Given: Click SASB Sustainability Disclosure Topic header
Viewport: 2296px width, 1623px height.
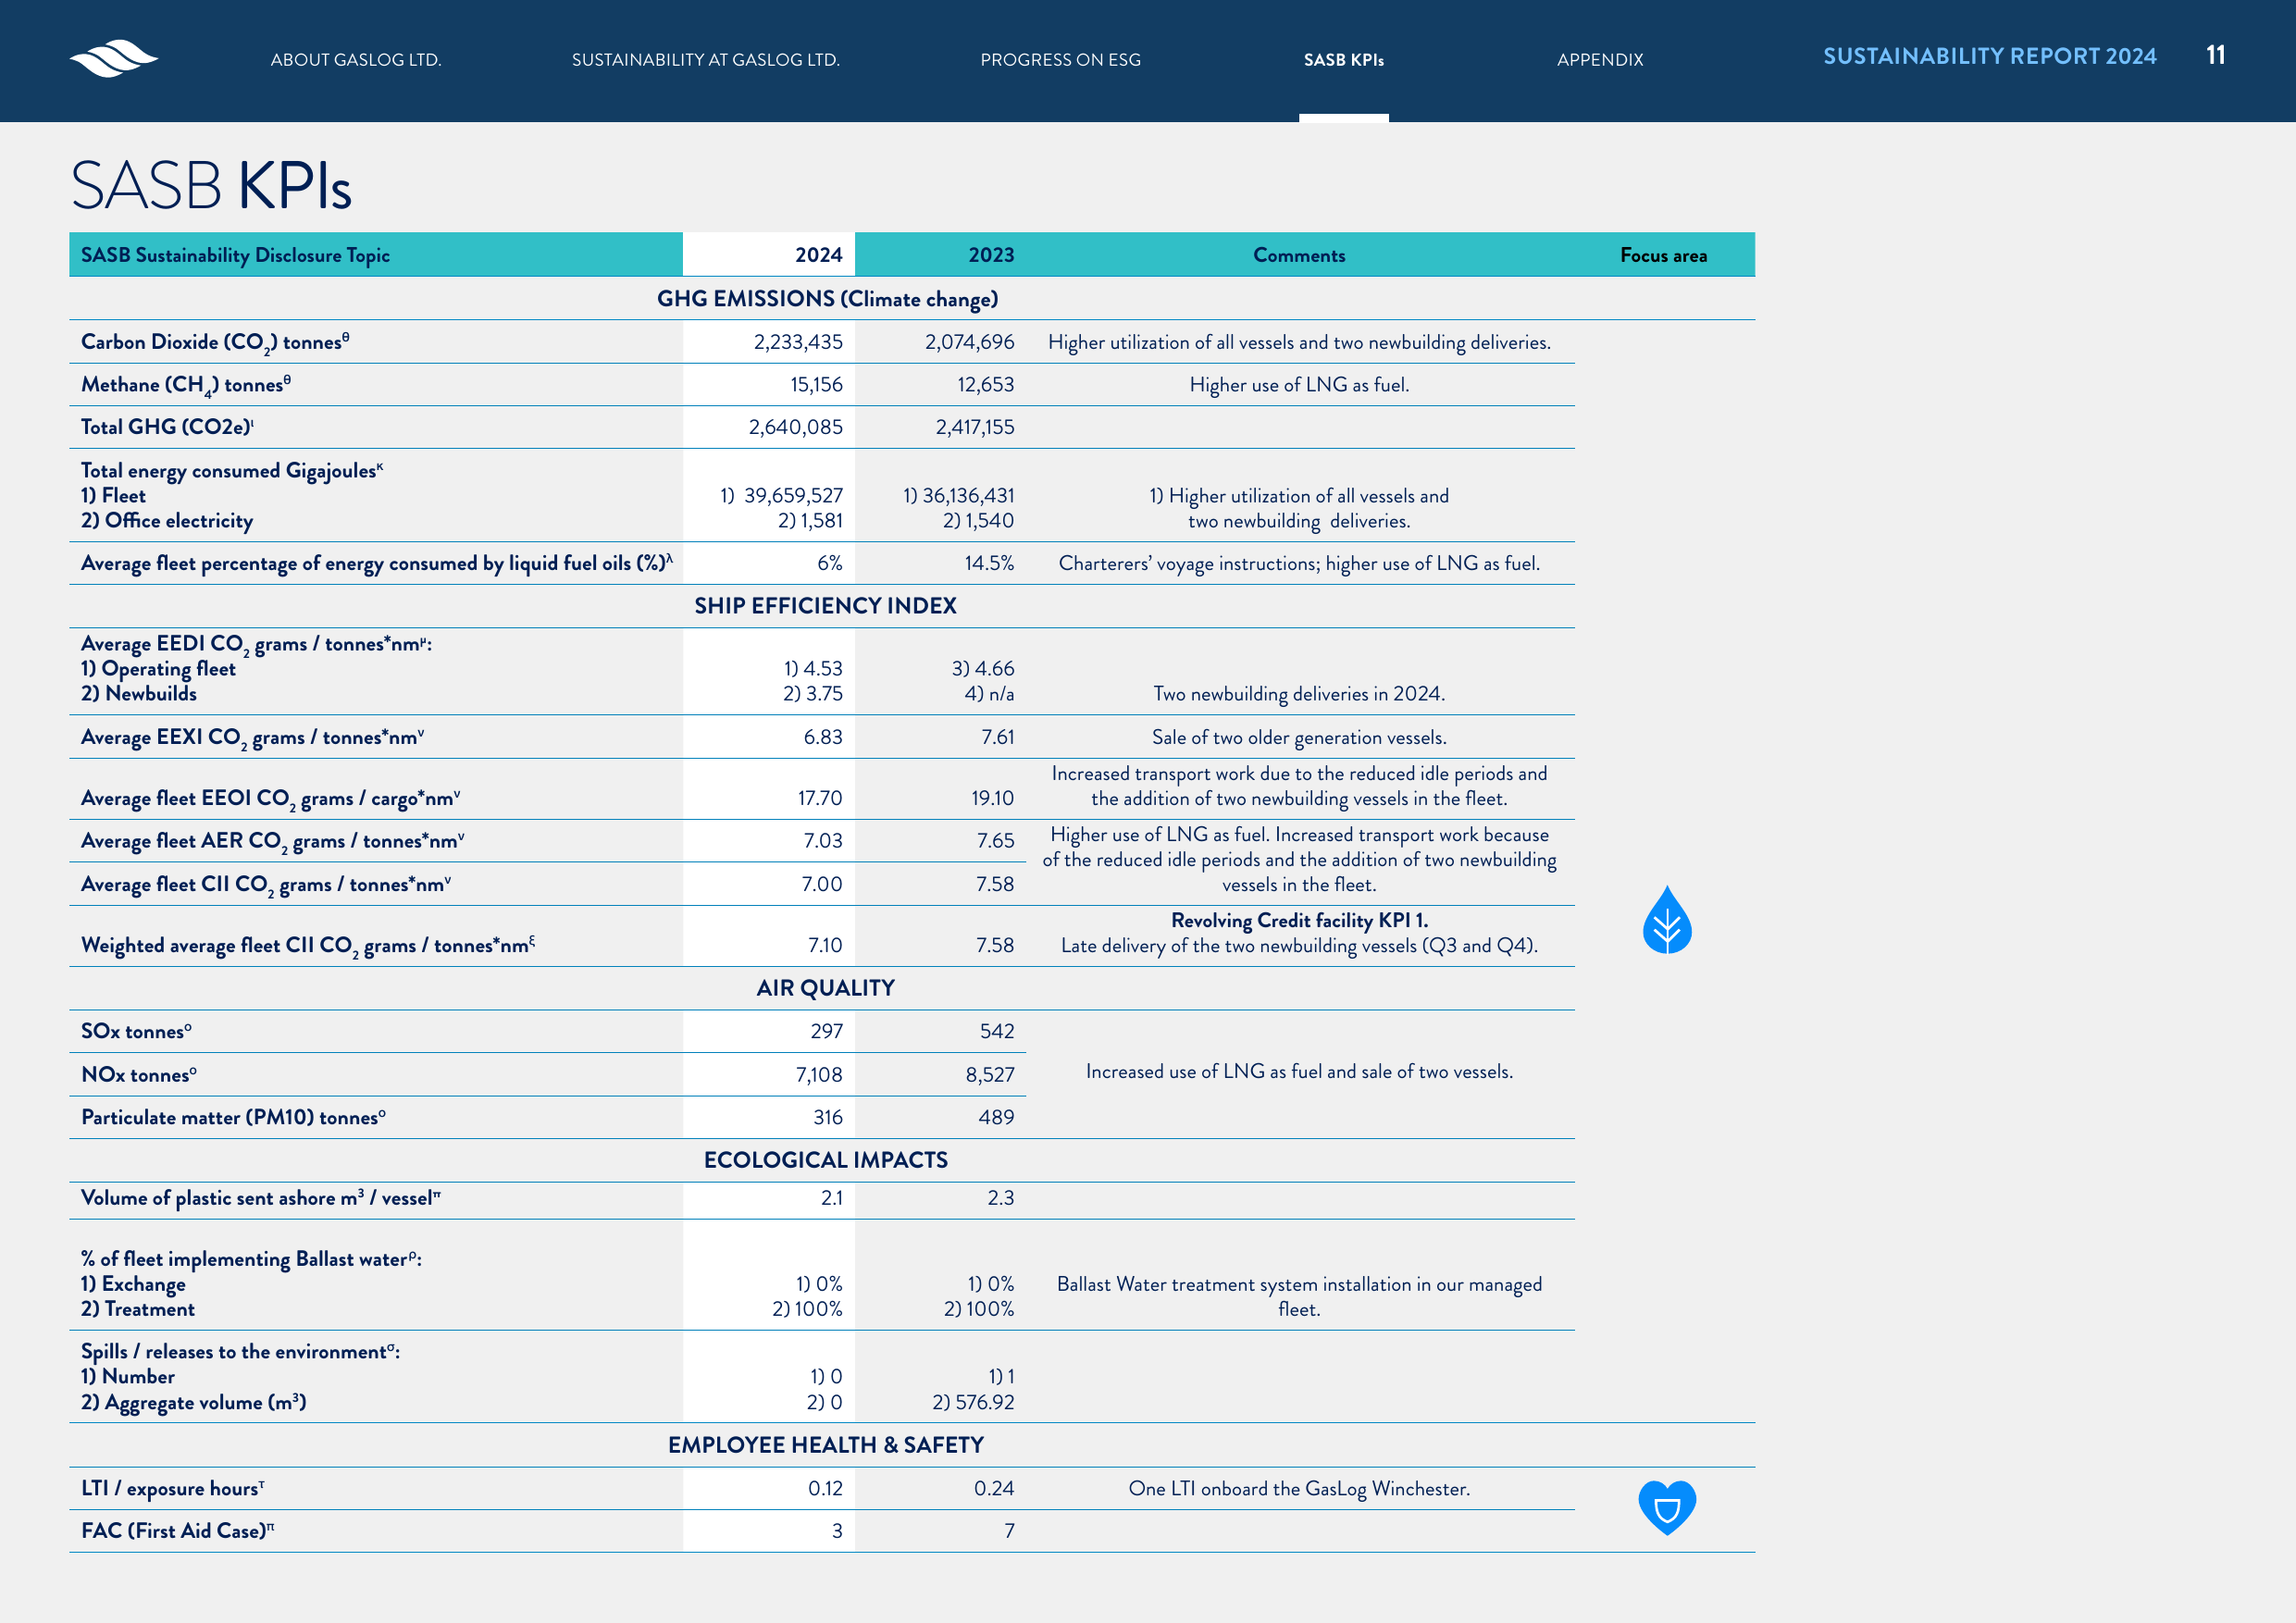Looking at the screenshot, I should click(235, 255).
